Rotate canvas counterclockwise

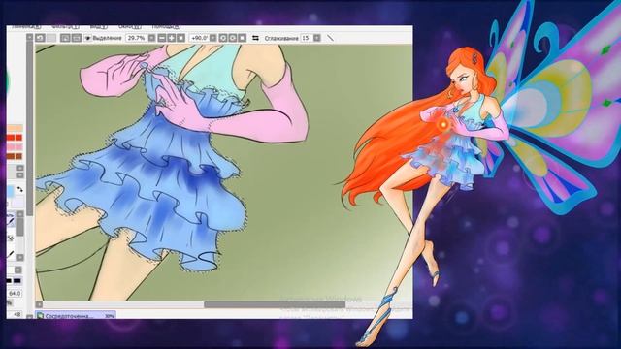tap(223, 38)
